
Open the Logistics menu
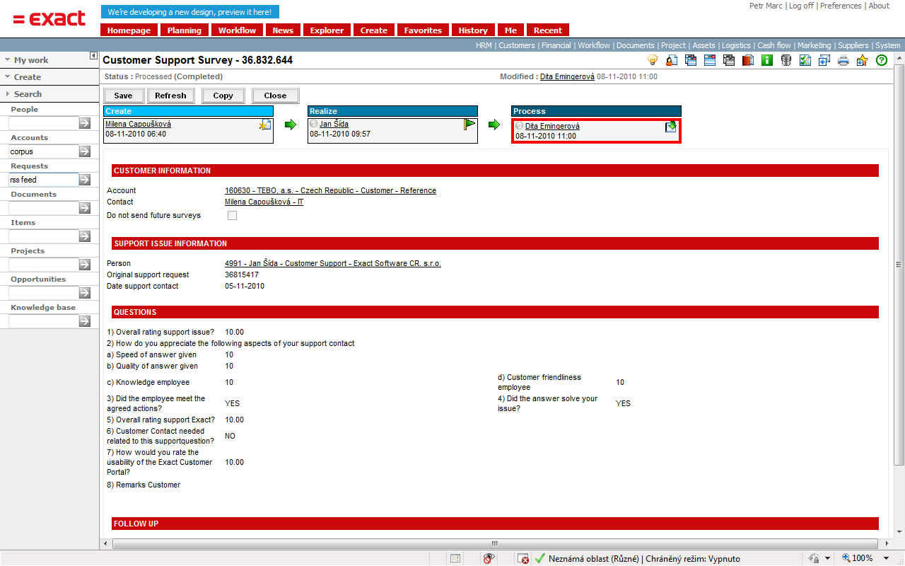[x=736, y=45]
